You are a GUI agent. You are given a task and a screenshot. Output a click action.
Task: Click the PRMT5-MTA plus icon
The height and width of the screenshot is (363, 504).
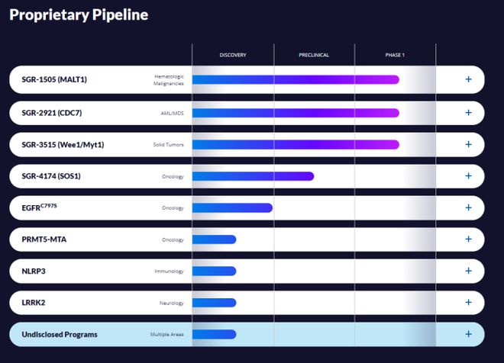[x=468, y=239]
